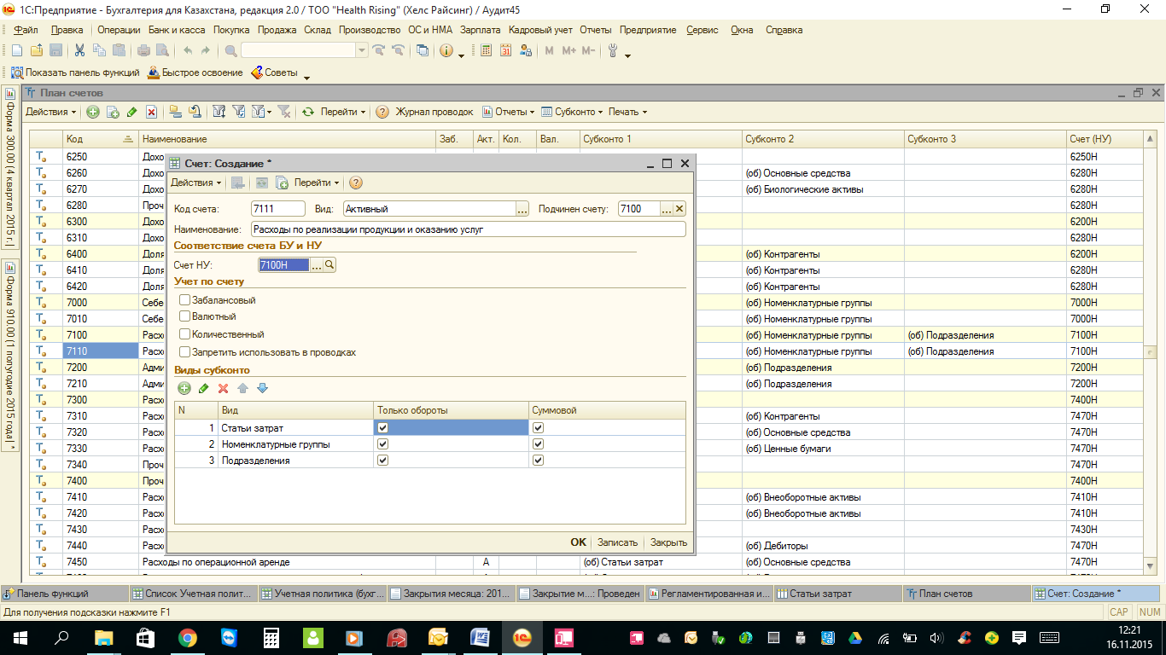Viewport: 1166px width, 655px height.
Task: Click the new document icon in main toolbar
Action: (x=16, y=50)
